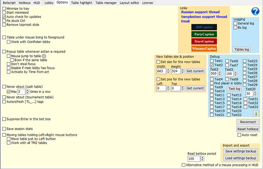
Task: Click the gear icon beside Mouse jump to table
Action: coord(44,56)
